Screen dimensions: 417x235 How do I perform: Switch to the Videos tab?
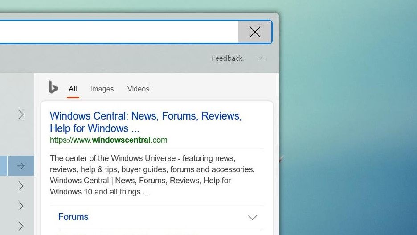tap(138, 89)
